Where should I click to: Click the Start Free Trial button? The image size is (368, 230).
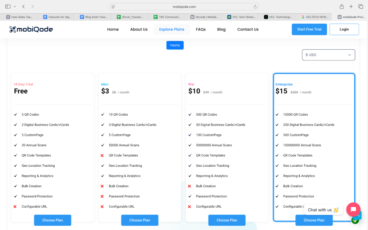[x=309, y=29]
